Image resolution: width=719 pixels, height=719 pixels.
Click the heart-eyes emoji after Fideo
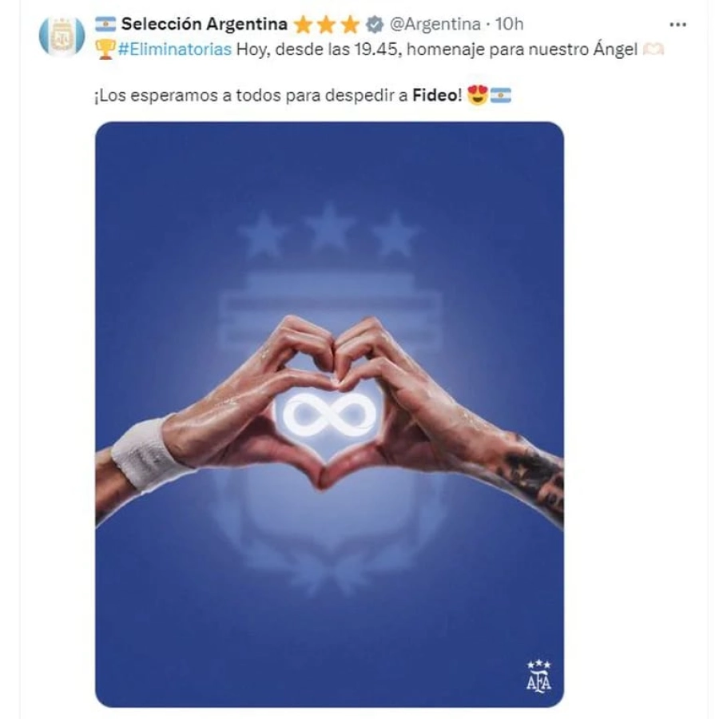(x=478, y=95)
